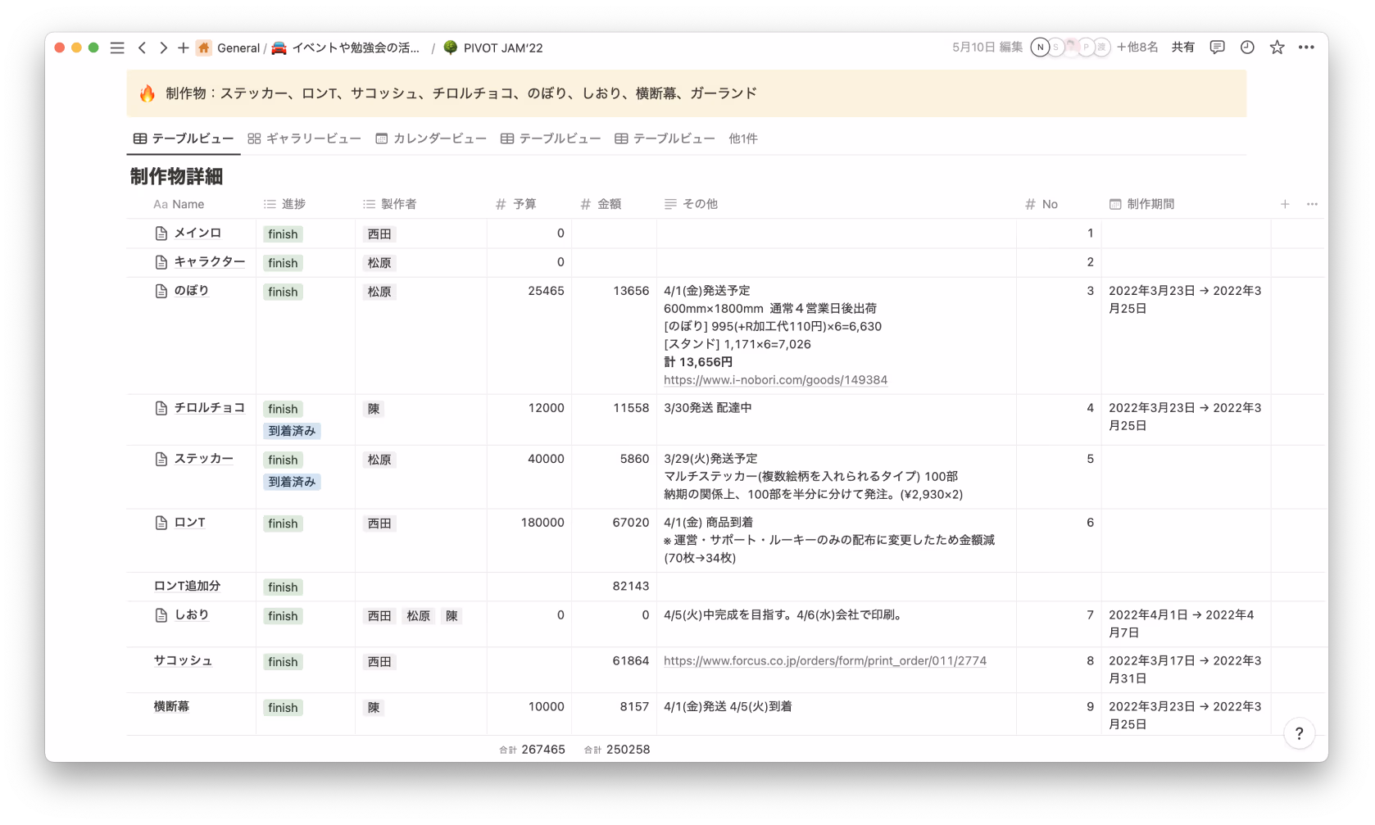Open the sidebar hamburger menu

click(117, 48)
